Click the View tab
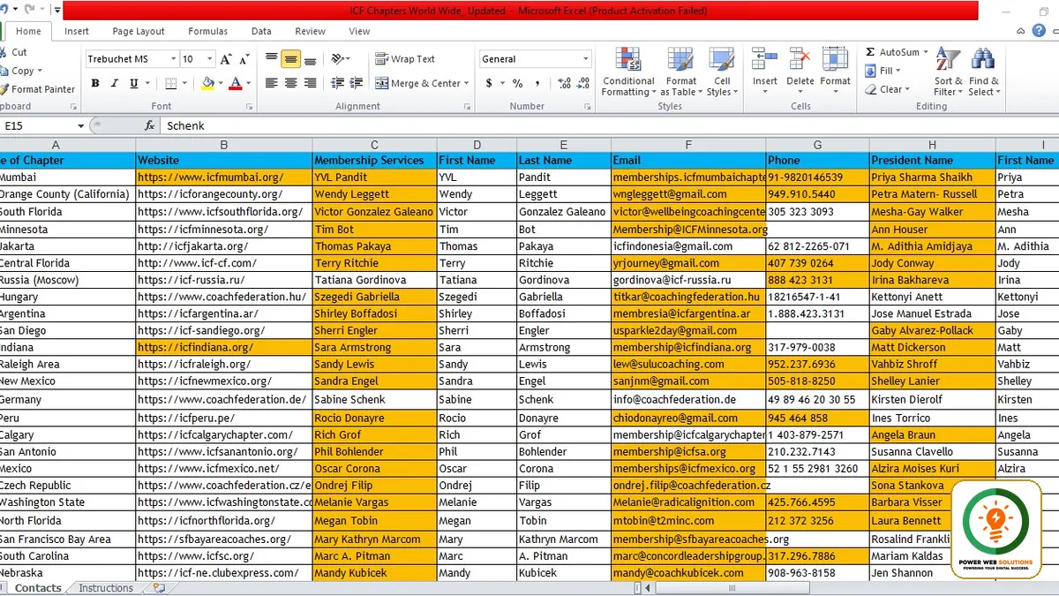1059x596 pixels. 359,31
